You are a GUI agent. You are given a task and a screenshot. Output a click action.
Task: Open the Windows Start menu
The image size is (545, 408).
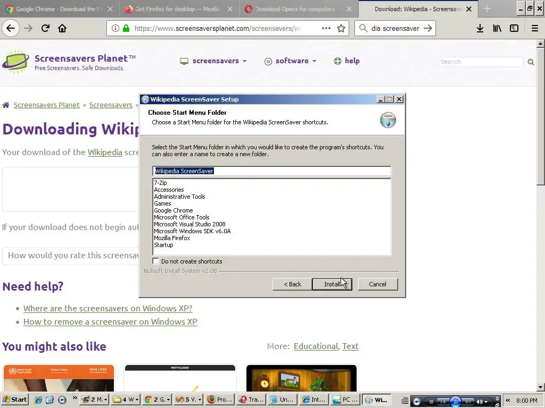(14, 399)
